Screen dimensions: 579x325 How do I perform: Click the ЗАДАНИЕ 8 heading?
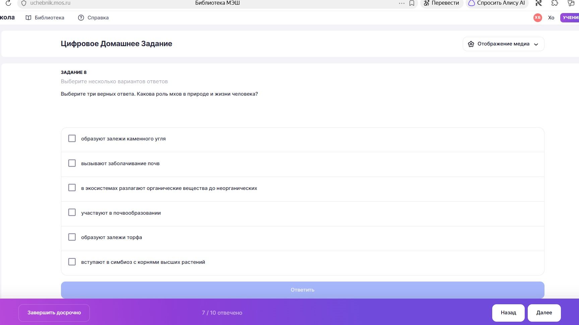pos(74,72)
